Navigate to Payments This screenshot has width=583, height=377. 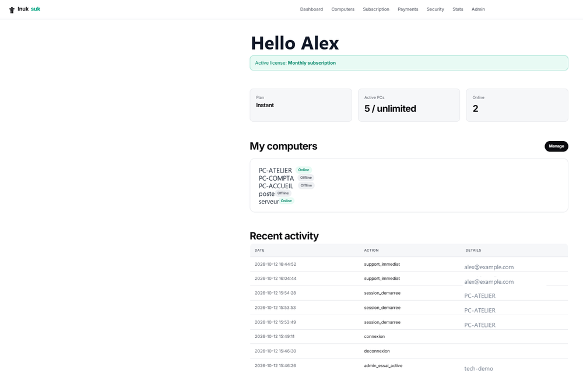click(408, 9)
